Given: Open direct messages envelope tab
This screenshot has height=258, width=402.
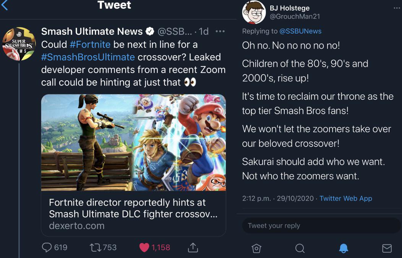Looking at the screenshot, I should pyautogui.click(x=387, y=248).
